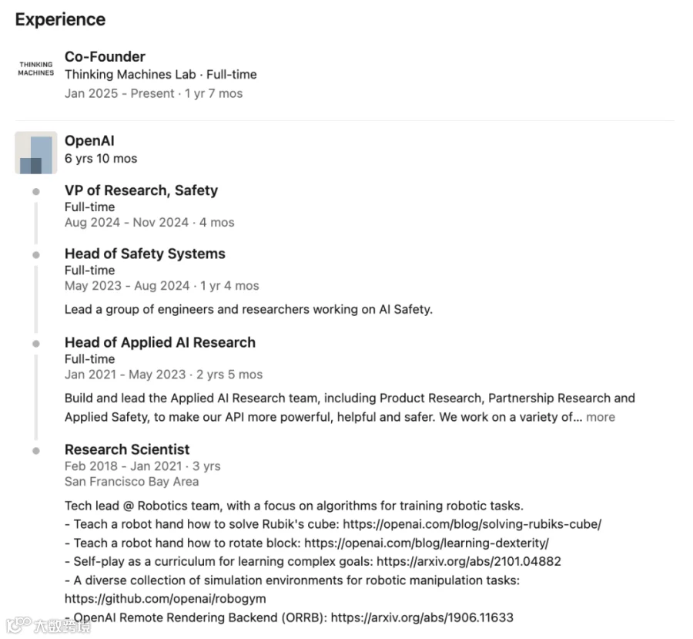Select the VP of Research timeline bullet
The height and width of the screenshot is (639, 693).
pyautogui.click(x=36, y=192)
